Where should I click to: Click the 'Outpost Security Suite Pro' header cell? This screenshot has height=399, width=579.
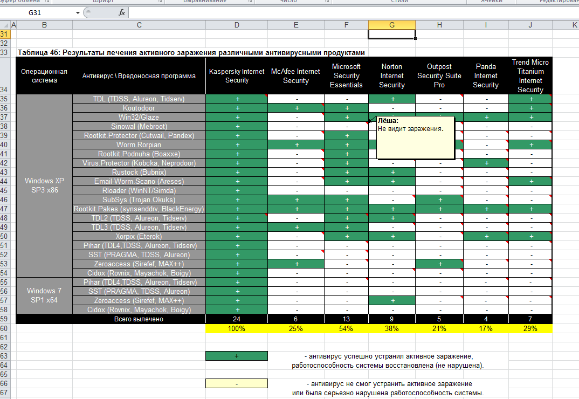pos(439,75)
